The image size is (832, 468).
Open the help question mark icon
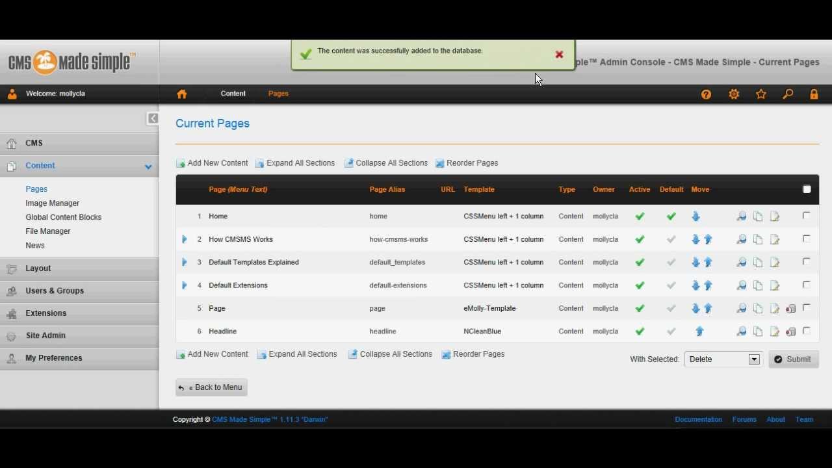pos(707,94)
